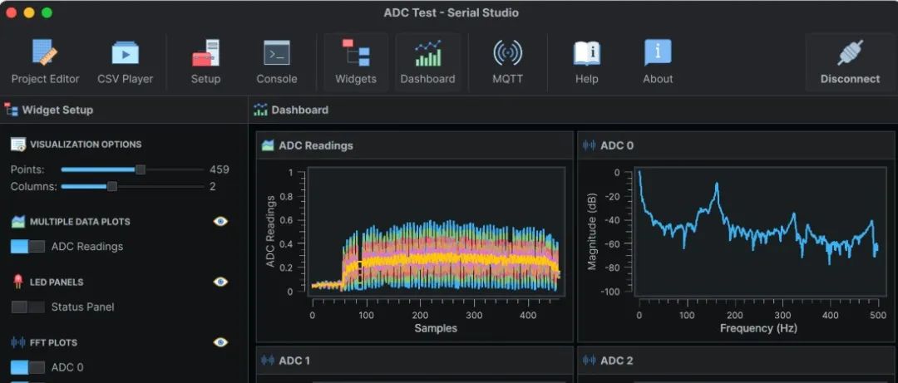Viewport: 898px width, 383px height.
Task: Switch to the Dashboard view
Action: click(427, 61)
